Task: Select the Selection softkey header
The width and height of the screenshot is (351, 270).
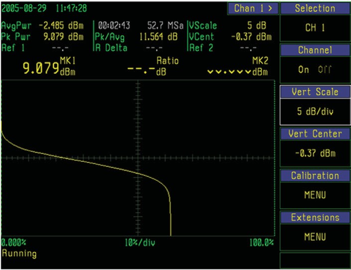Action: click(x=315, y=8)
